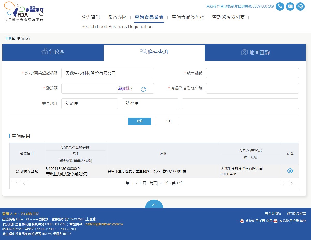
Task: Click the FDA platform logo
Action: (24, 12)
